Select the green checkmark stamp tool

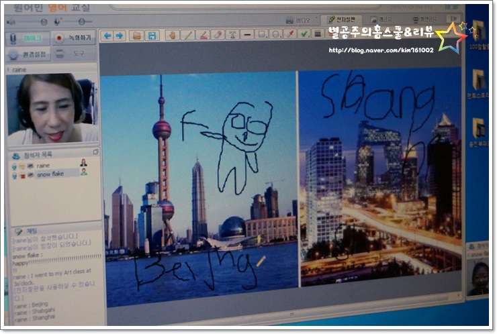click(x=305, y=34)
